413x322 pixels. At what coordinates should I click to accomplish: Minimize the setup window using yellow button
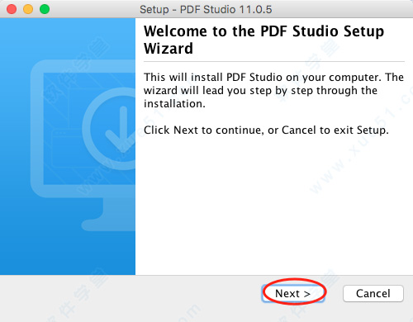point(28,9)
